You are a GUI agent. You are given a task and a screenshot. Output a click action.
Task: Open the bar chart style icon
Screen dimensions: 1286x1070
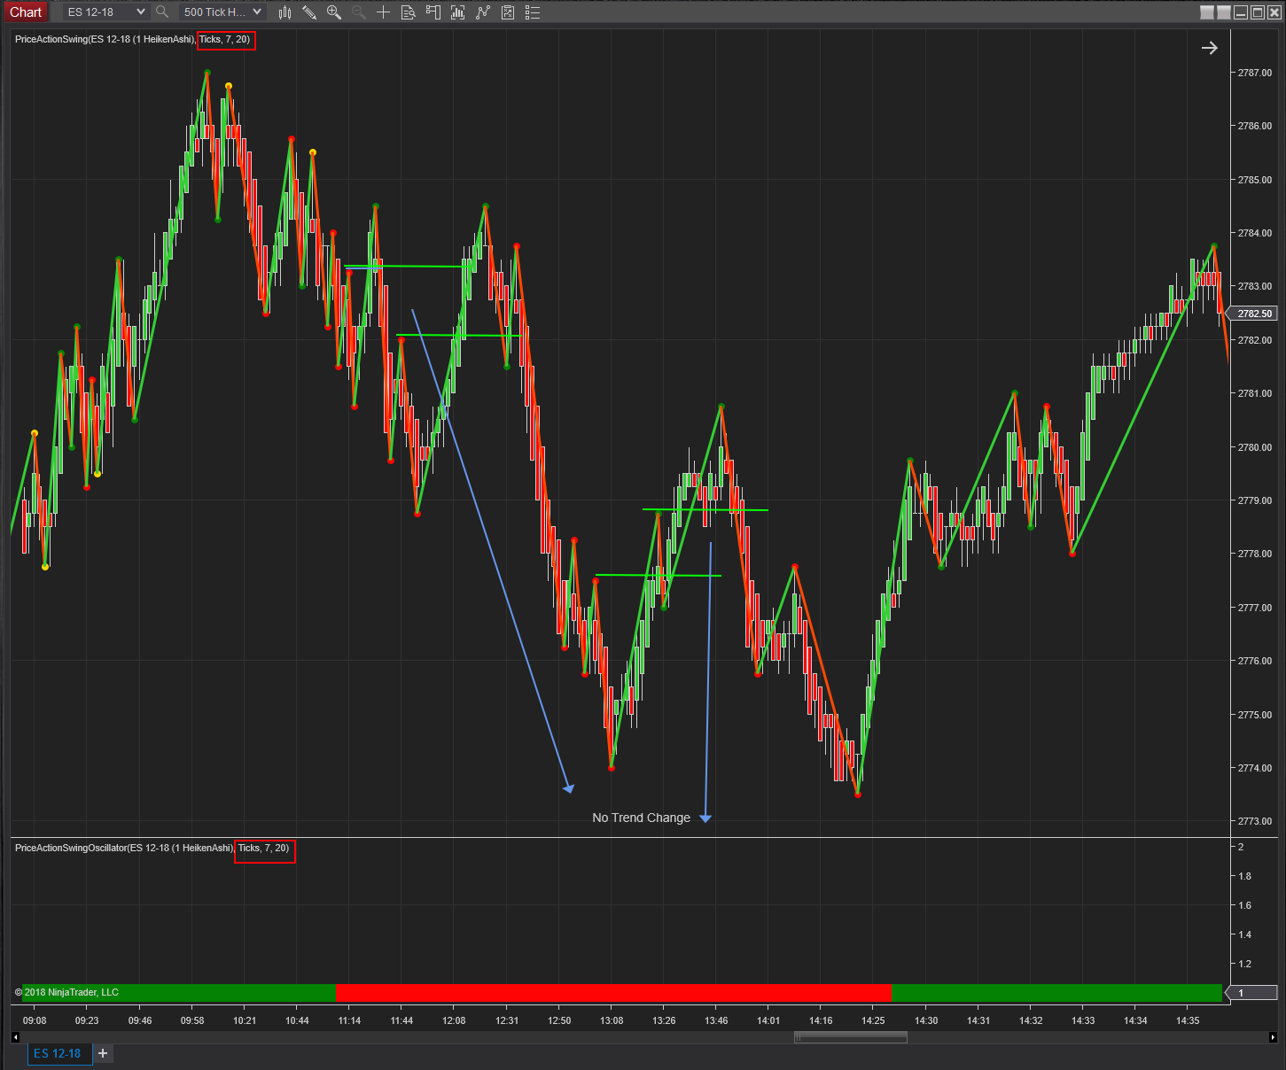tap(284, 12)
